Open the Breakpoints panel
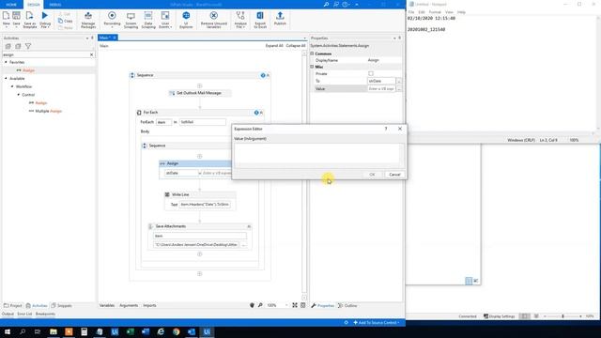The width and height of the screenshot is (601, 338). coord(45,314)
